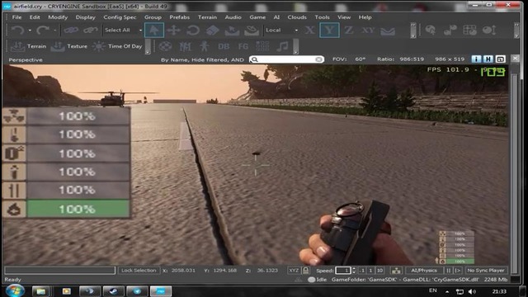Screen dimensions: 528x297
Task: Expand the axis toolbar overflow arrow
Action: (x=412, y=31)
